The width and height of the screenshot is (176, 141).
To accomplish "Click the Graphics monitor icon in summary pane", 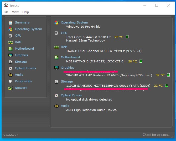I will click(56, 68).
